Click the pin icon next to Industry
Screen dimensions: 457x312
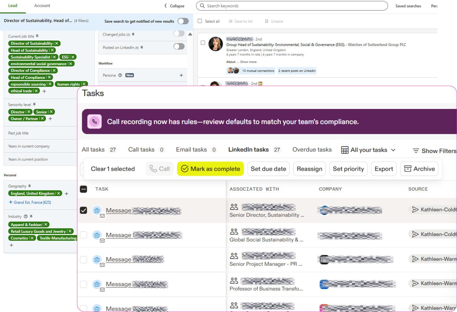(x=31, y=216)
